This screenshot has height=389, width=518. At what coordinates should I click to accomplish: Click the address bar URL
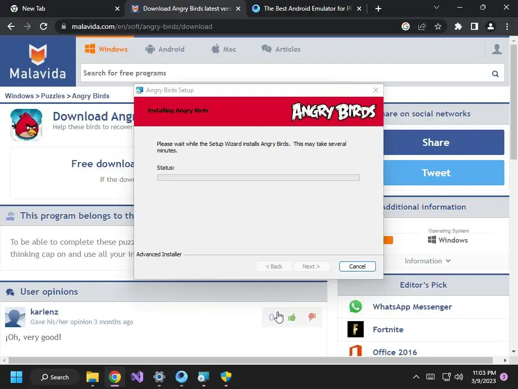[x=142, y=26]
